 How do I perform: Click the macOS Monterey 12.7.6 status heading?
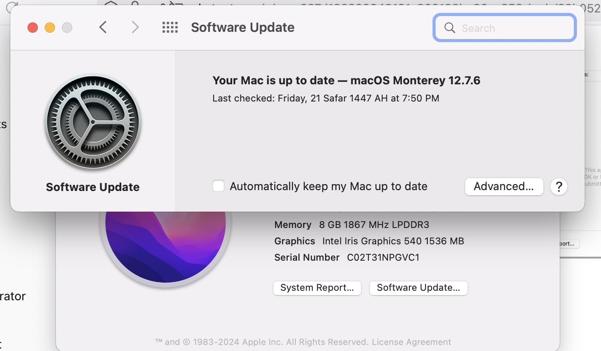pyautogui.click(x=346, y=80)
